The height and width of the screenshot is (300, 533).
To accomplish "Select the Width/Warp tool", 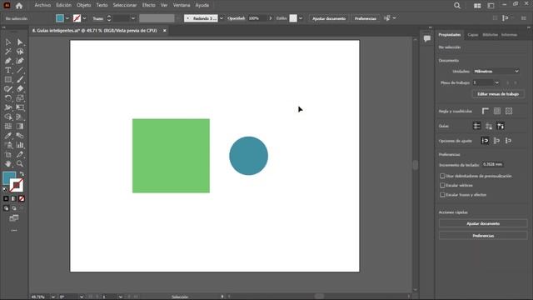I will click(x=8, y=107).
